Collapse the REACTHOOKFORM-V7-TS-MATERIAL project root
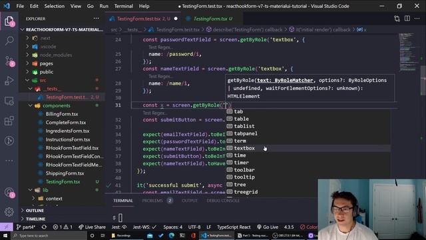 (61, 29)
